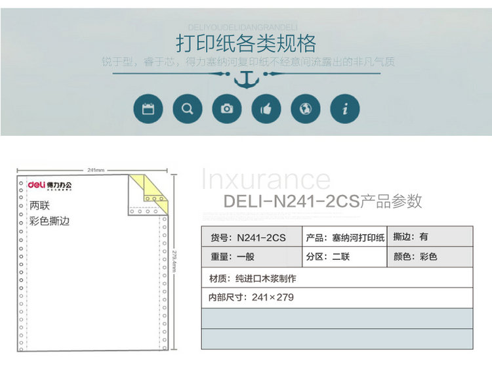This screenshot has width=492, height=380.
Task: Click the 241mm width dimension label
Action: point(96,170)
